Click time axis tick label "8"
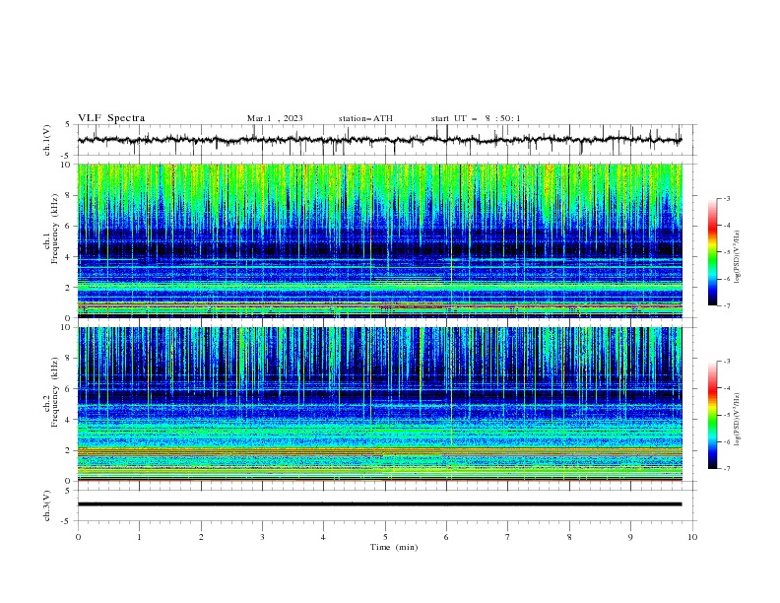This screenshot has height=603, width=780. pyautogui.click(x=569, y=537)
